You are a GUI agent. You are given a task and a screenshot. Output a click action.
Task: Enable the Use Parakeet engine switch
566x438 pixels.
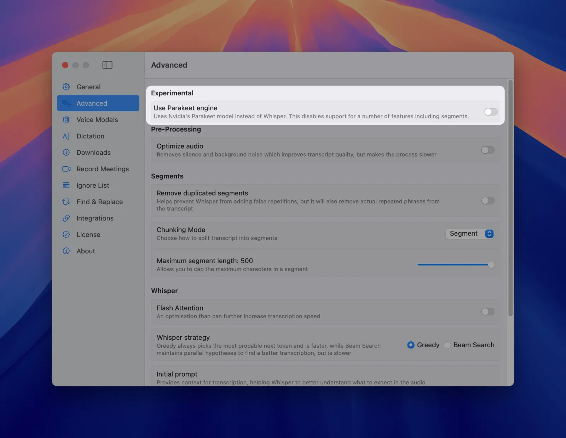491,112
